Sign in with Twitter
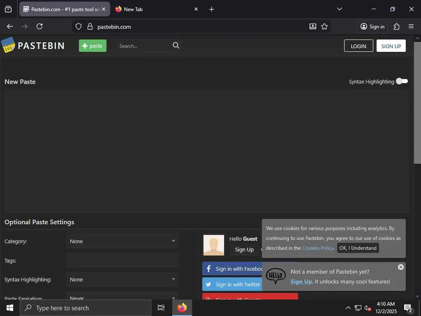Viewport: 421px width, 316px height. click(232, 284)
